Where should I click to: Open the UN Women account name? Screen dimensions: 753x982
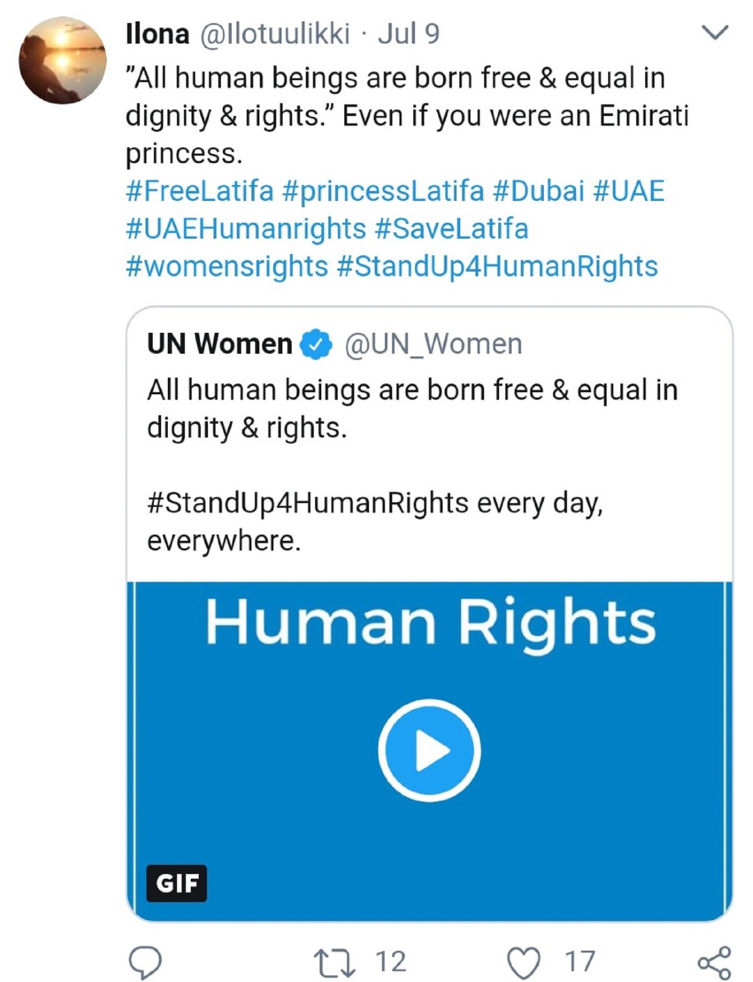(220, 344)
